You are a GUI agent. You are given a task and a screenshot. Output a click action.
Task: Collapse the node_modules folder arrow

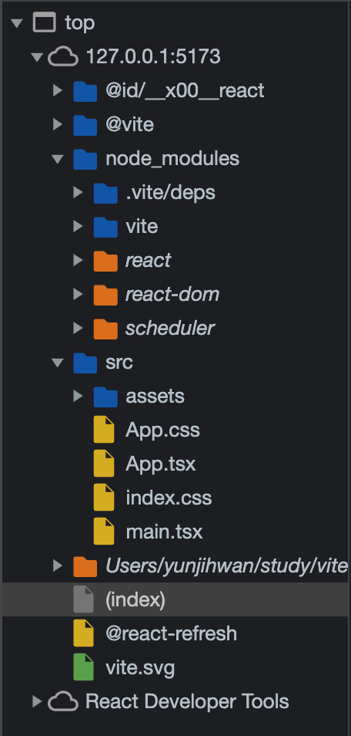[57, 159]
